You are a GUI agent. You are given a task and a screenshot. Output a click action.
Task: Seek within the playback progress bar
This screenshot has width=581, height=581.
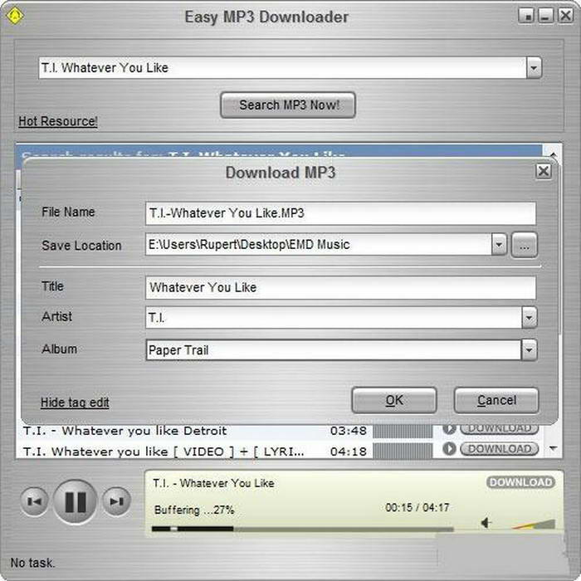click(302, 529)
